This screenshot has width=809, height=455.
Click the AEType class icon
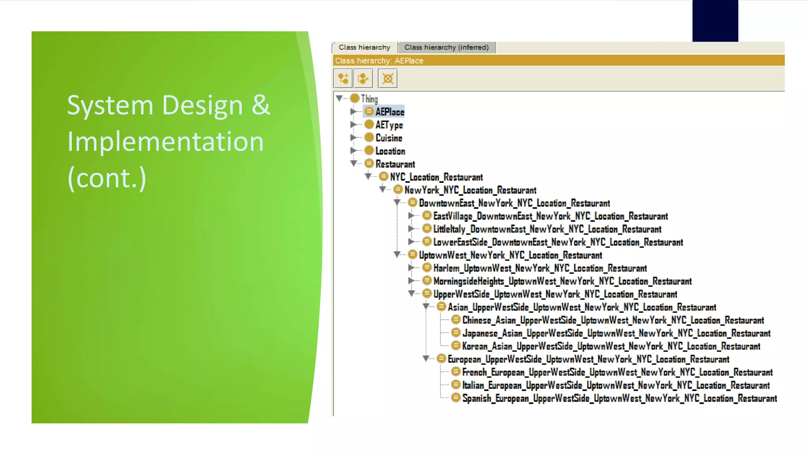[x=369, y=124]
